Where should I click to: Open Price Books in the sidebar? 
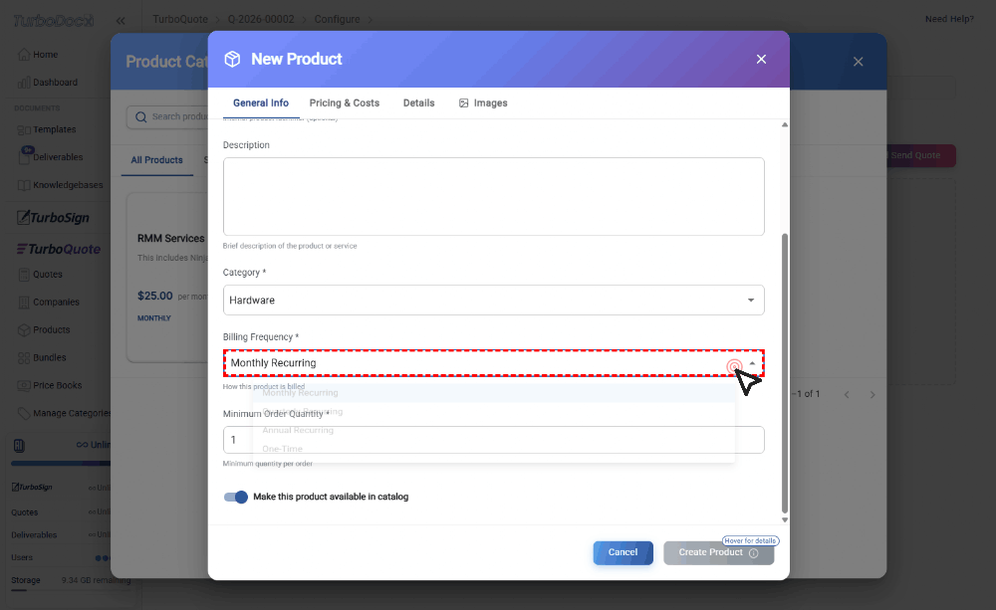[50, 385]
